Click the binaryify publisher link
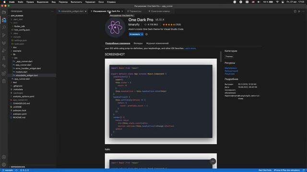307x172 pixels. click(134, 24)
